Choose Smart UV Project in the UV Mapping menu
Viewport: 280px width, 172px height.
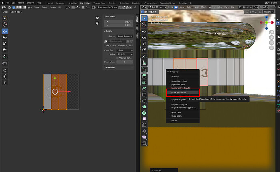(179, 81)
